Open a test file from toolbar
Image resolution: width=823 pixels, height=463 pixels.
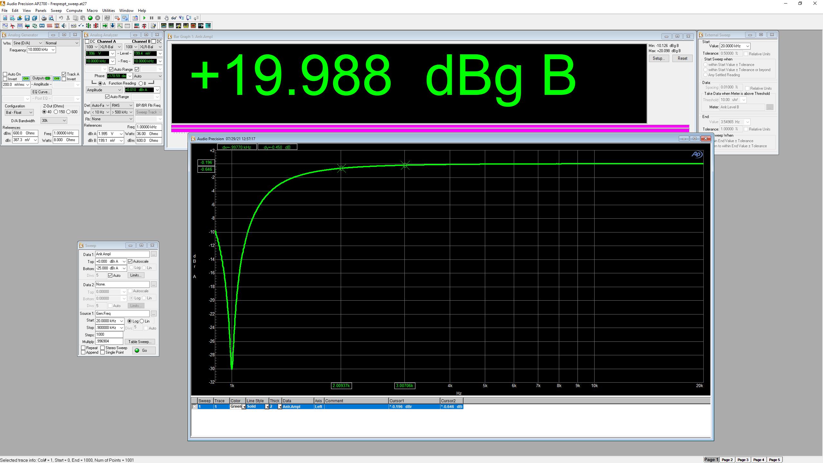(x=20, y=18)
